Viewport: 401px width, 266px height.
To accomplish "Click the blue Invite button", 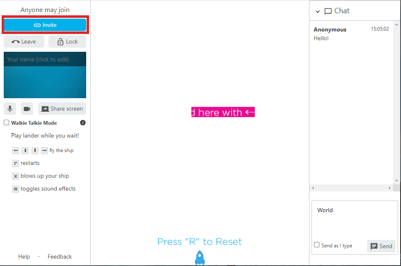I will [45, 25].
